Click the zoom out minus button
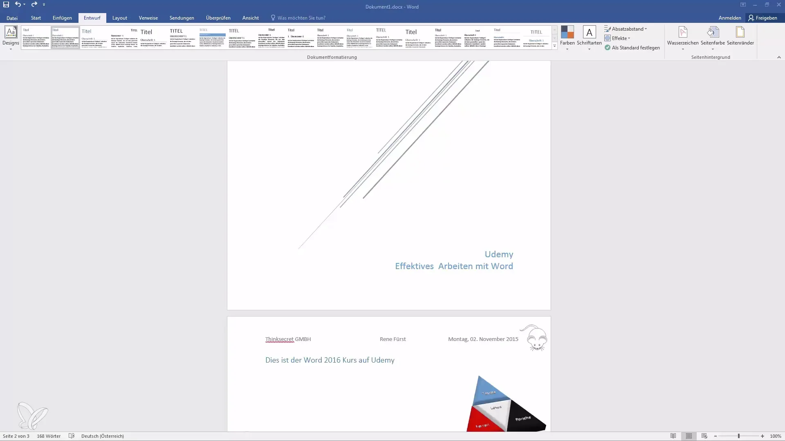 (x=715, y=437)
